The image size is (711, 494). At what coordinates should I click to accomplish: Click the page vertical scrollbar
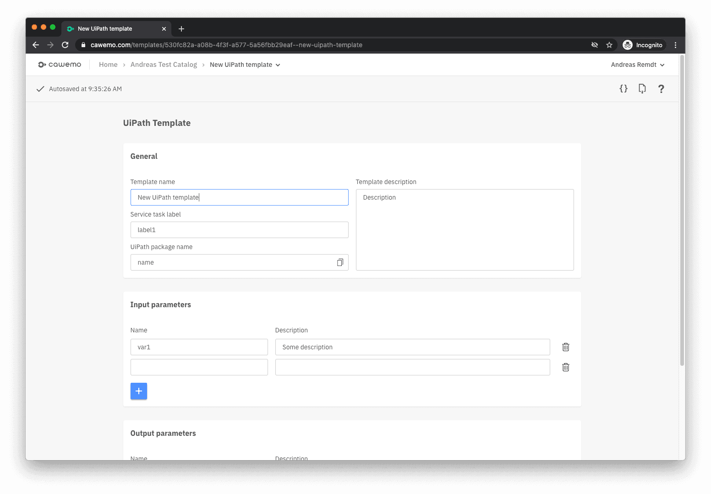click(x=682, y=211)
